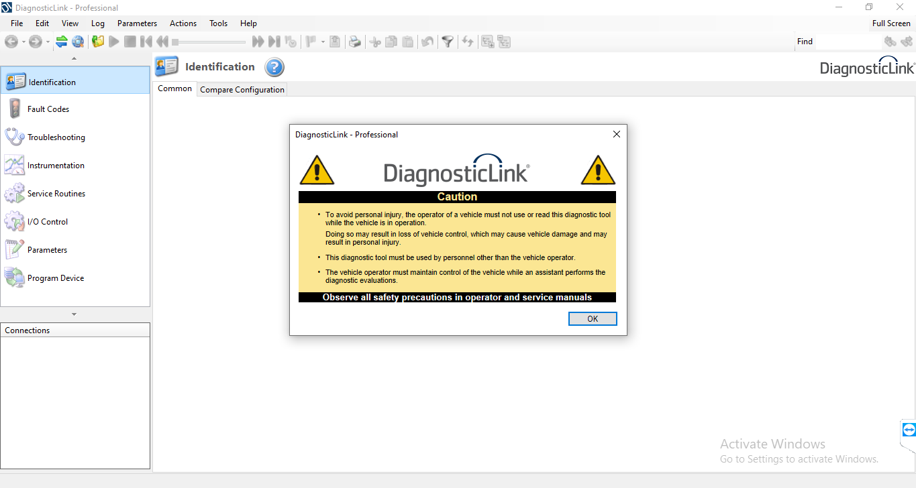Click into the Find search field
This screenshot has height=488, width=916.
click(x=848, y=42)
